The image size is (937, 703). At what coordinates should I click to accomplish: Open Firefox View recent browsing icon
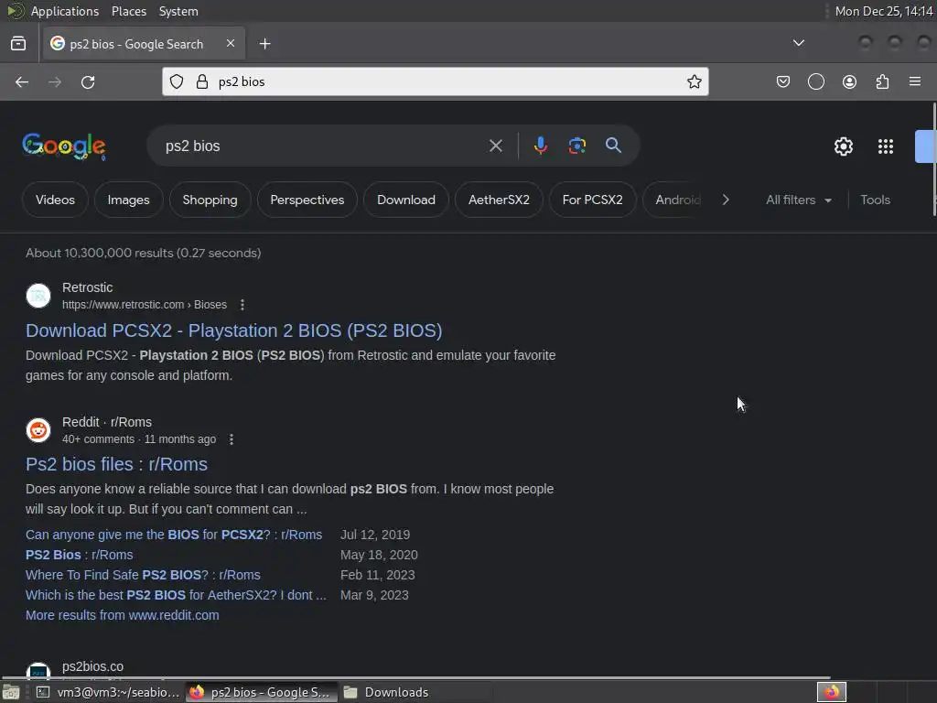(x=18, y=44)
